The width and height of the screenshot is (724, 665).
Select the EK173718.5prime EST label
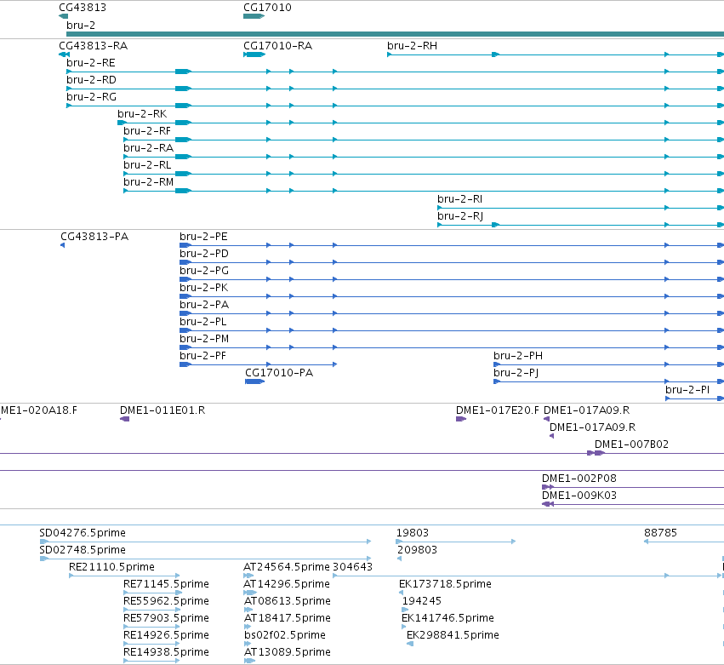[x=445, y=584]
